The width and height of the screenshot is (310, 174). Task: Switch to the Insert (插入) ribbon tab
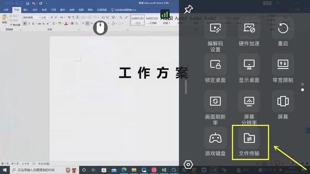click(x=26, y=10)
